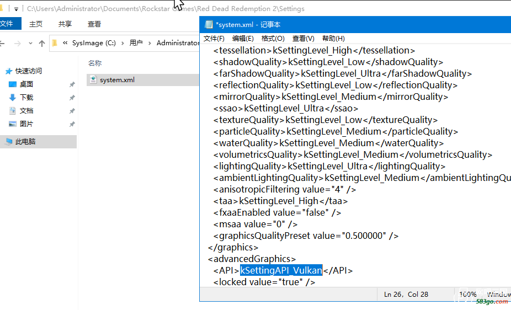Click the textureQuality line in Notepad
Viewport: 511px width, 310px height.
pos(326,120)
